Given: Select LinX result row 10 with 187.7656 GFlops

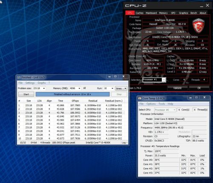Looking at the screenshot, I should (71, 139).
